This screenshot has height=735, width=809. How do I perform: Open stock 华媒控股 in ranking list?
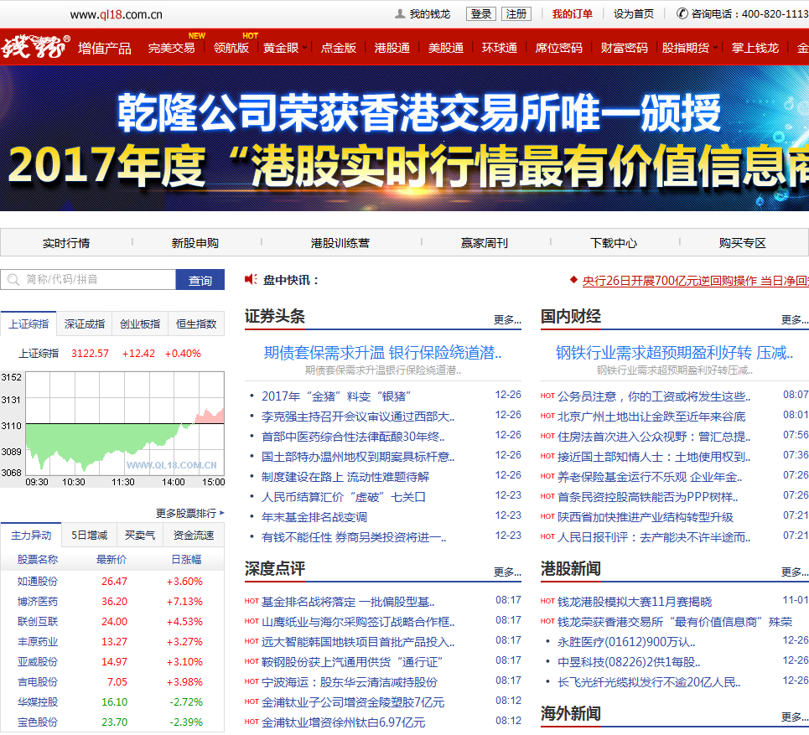pyautogui.click(x=38, y=702)
